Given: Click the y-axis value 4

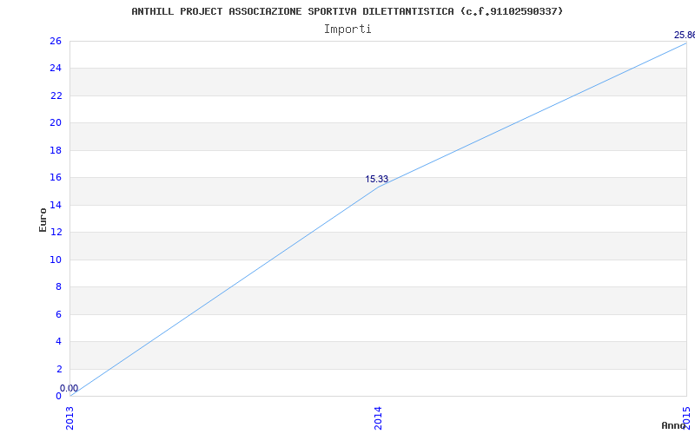Looking at the screenshot, I should (58, 341).
